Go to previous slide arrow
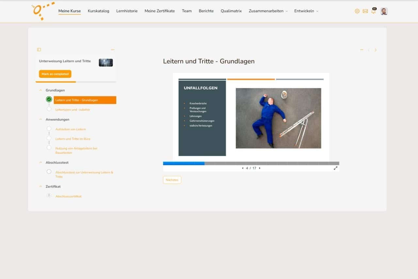418x279 pixels. tap(243, 168)
